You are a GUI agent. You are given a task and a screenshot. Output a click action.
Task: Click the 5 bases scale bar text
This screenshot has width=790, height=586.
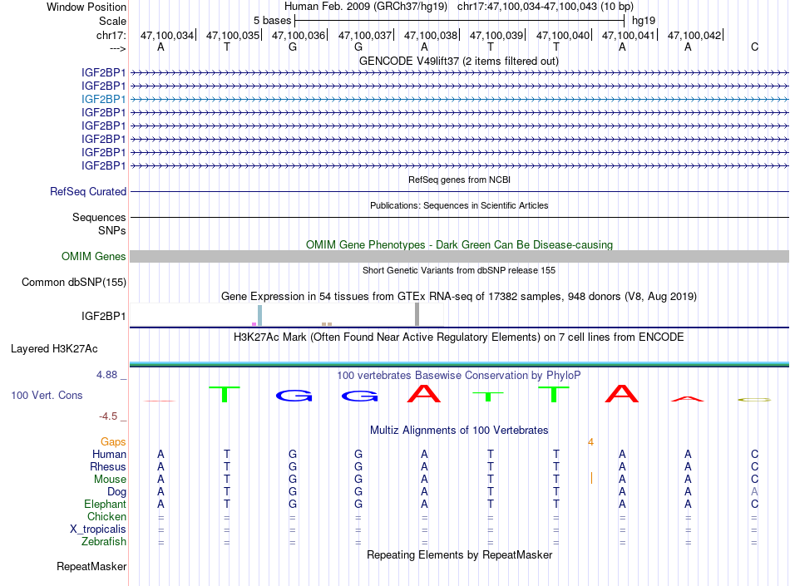272,21
